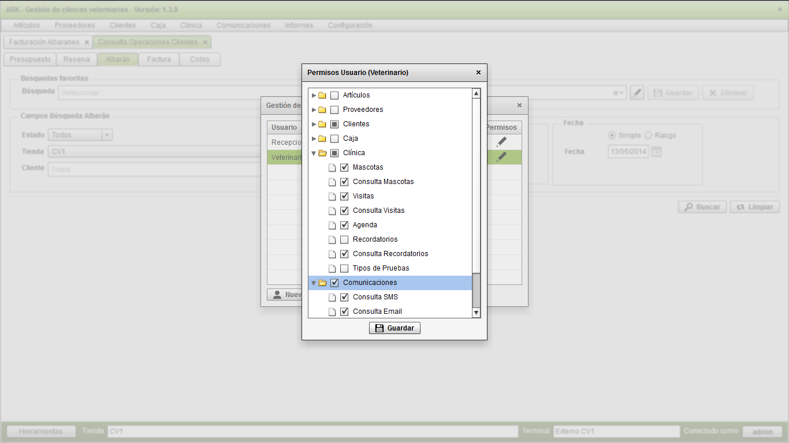Collapse the Clínica tree node arrow

pyautogui.click(x=314, y=153)
